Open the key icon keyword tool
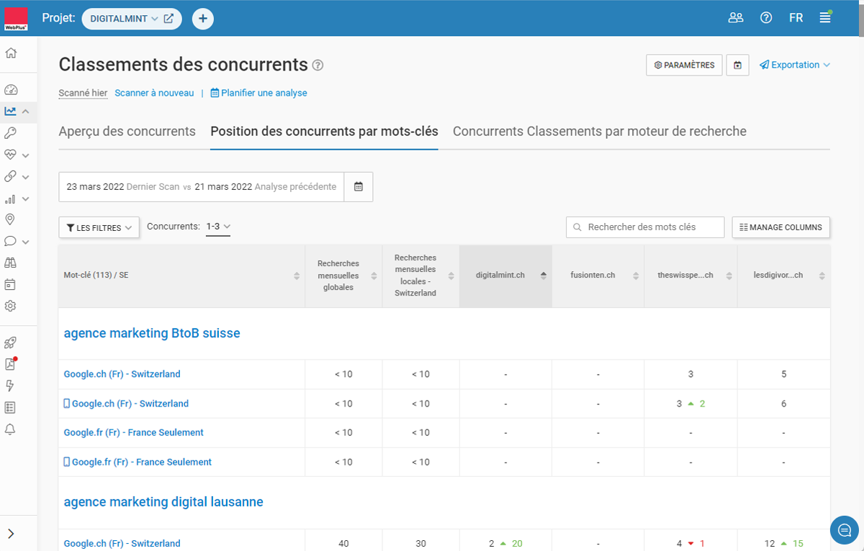Screen dimensions: 864x551 (11, 133)
